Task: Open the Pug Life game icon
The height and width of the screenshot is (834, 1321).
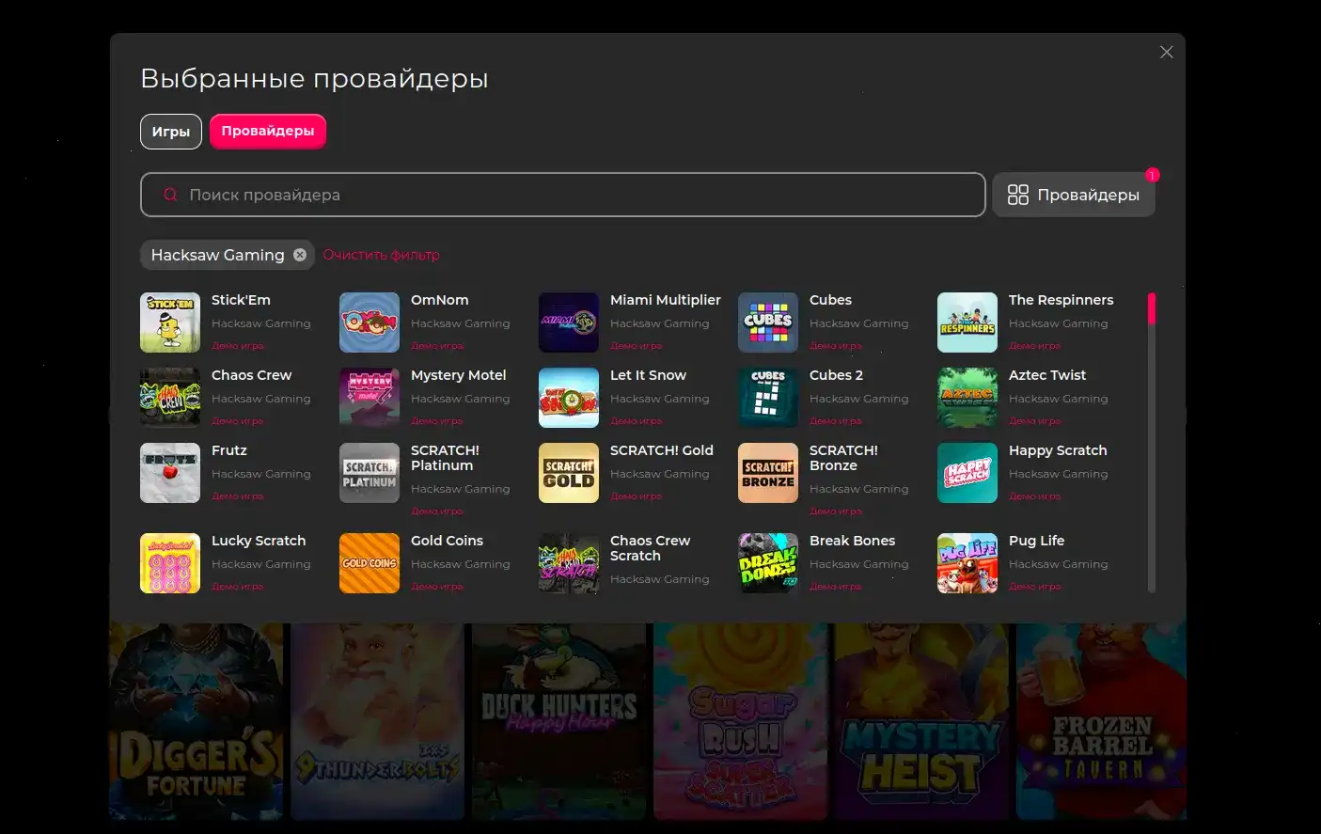Action: (x=967, y=563)
